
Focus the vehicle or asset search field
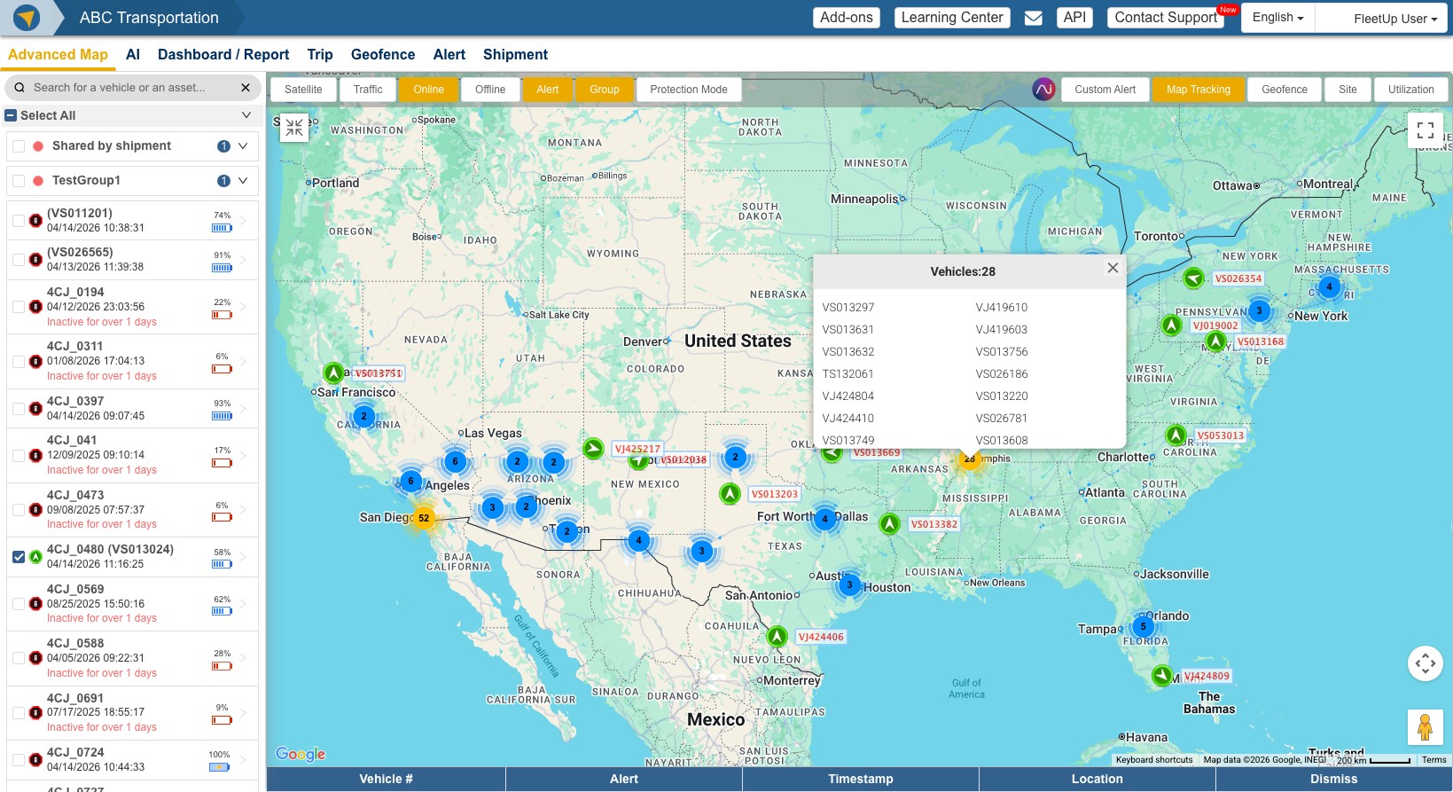(x=133, y=88)
